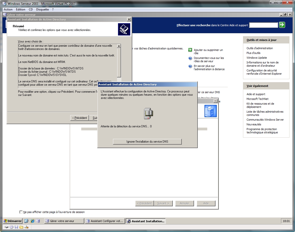This screenshot has width=295, height=232.
Task: Open Informations sur le nom de domaine link
Action: pos(262,64)
